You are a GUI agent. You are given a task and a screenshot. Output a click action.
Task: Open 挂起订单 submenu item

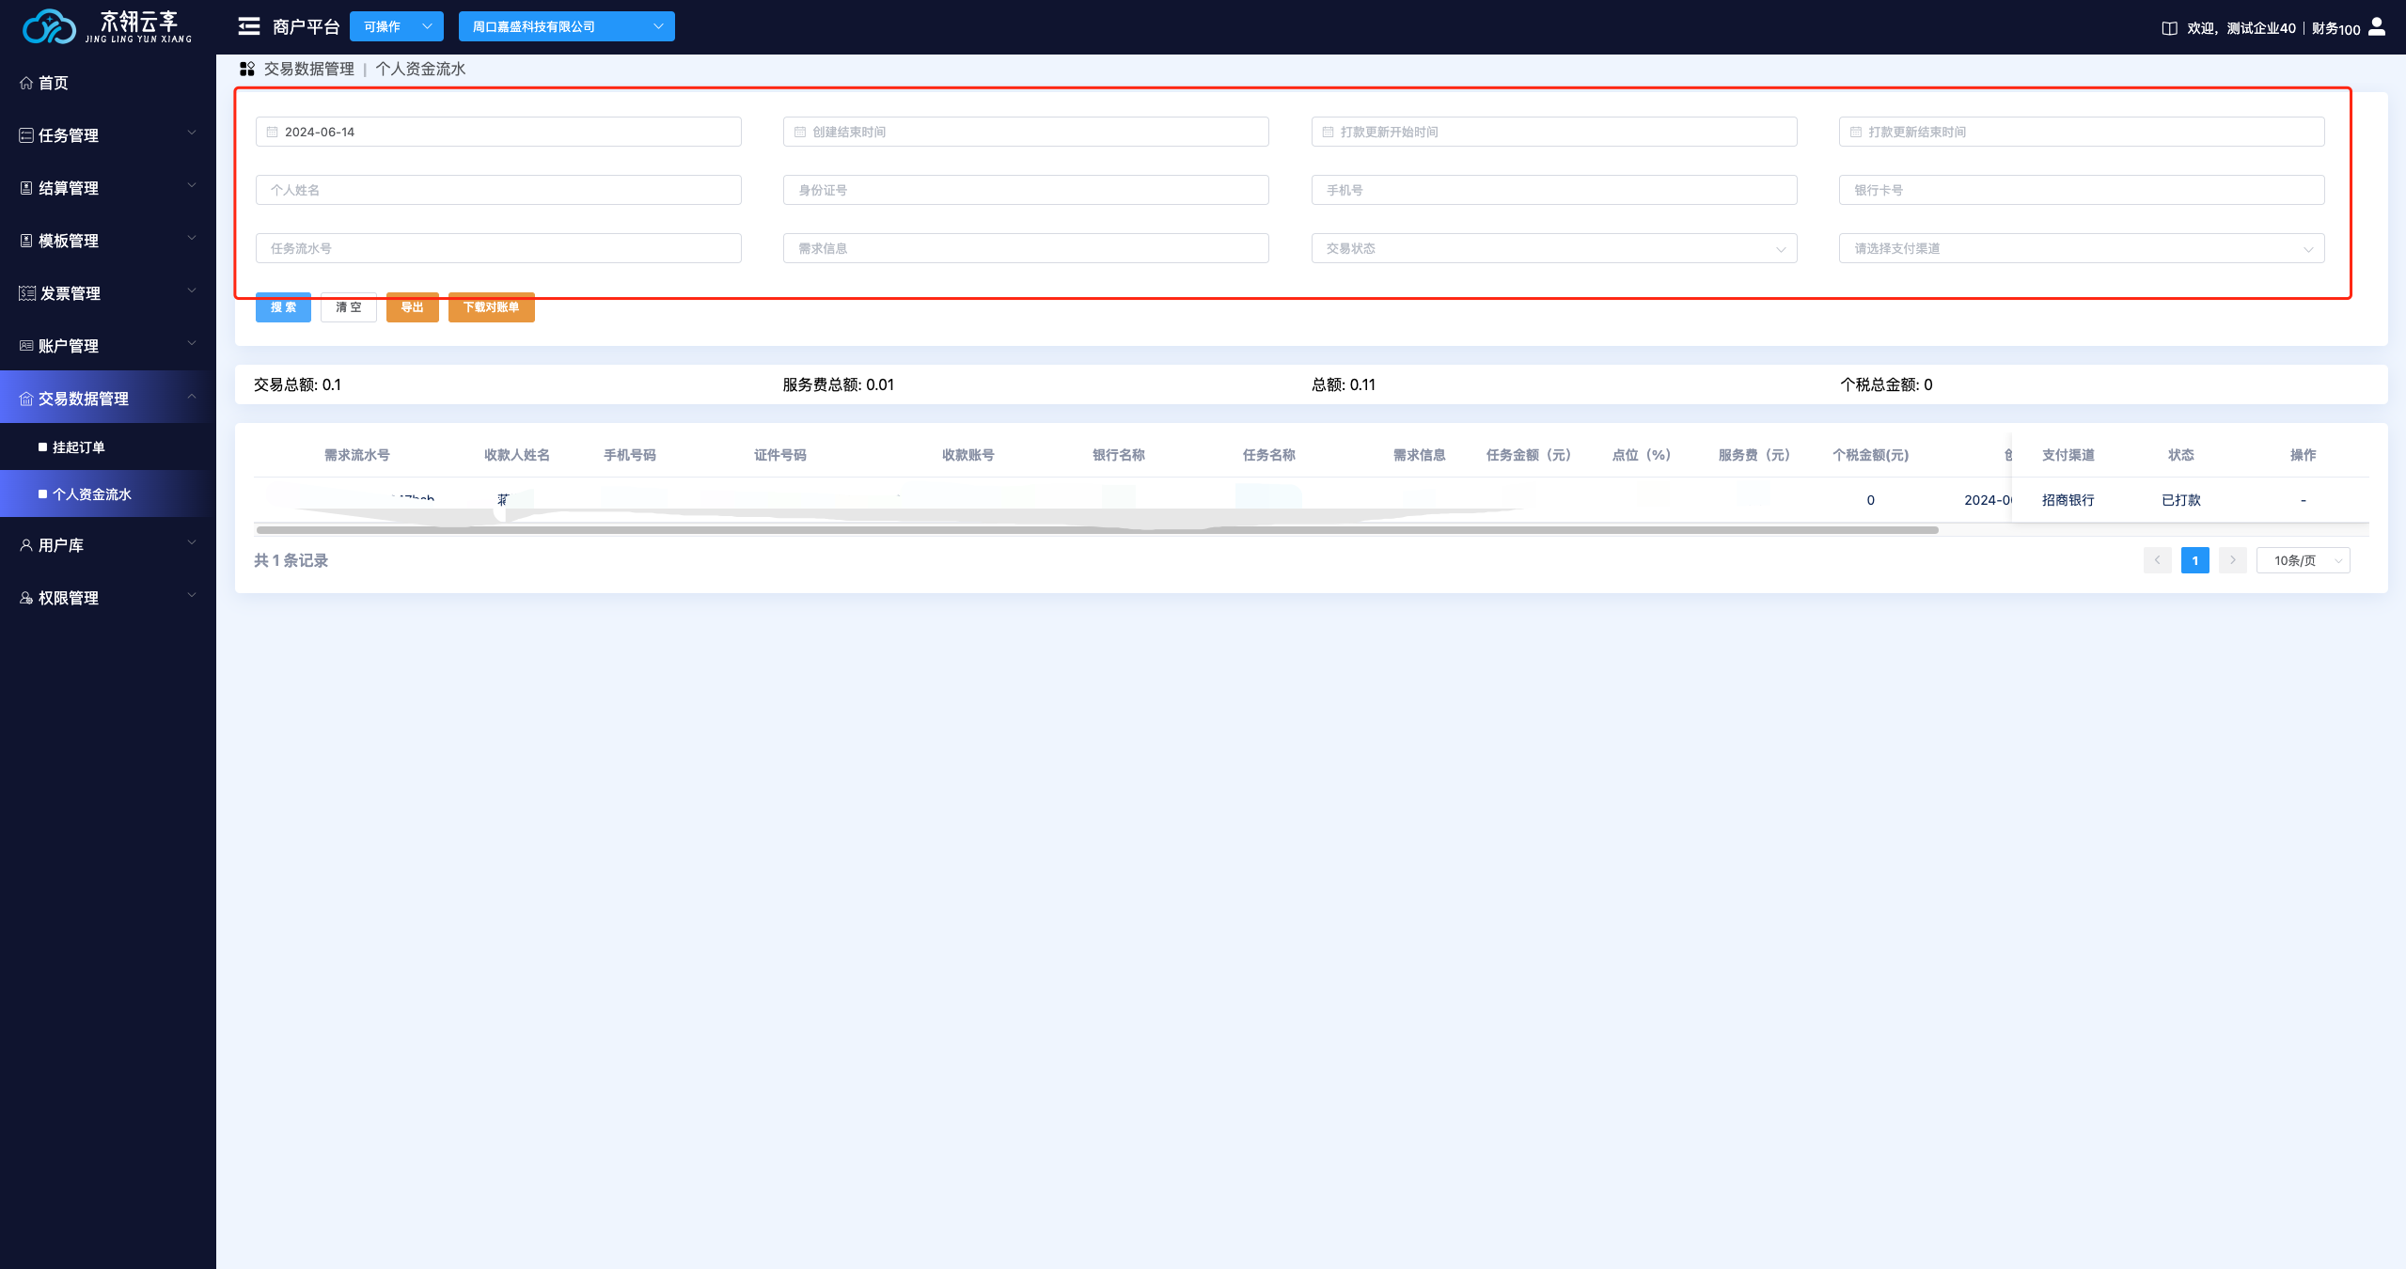tap(108, 447)
